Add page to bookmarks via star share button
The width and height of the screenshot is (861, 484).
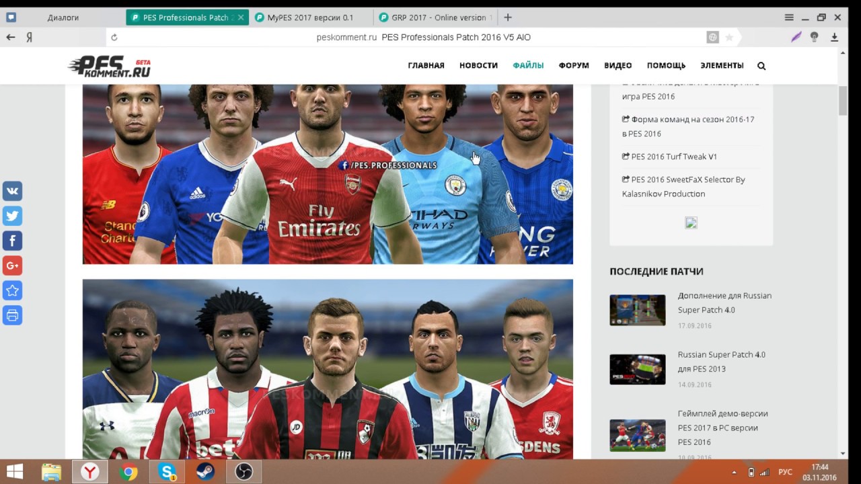click(x=12, y=290)
